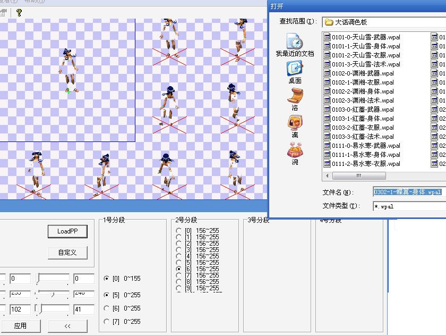
Task: Click the top slider between the 0 fields
Action: coord(52,279)
